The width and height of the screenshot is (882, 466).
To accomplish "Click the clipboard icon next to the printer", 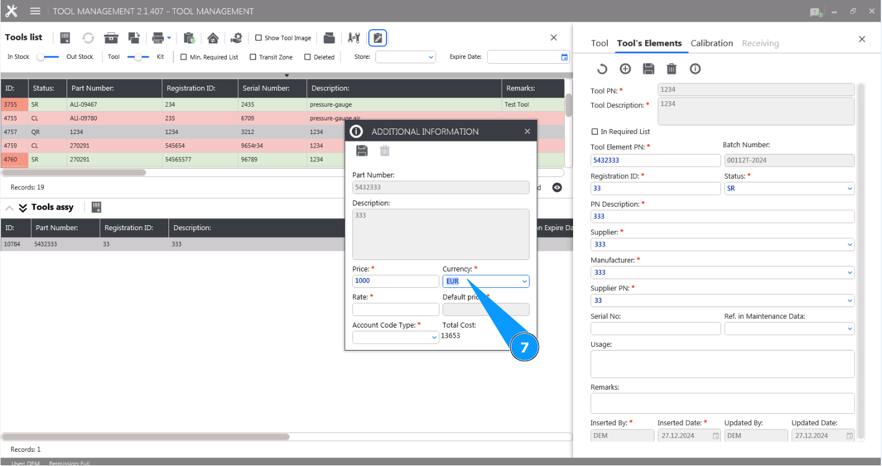I will point(190,38).
